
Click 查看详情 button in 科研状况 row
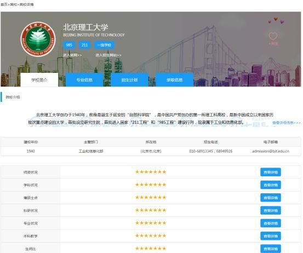tap(271, 210)
